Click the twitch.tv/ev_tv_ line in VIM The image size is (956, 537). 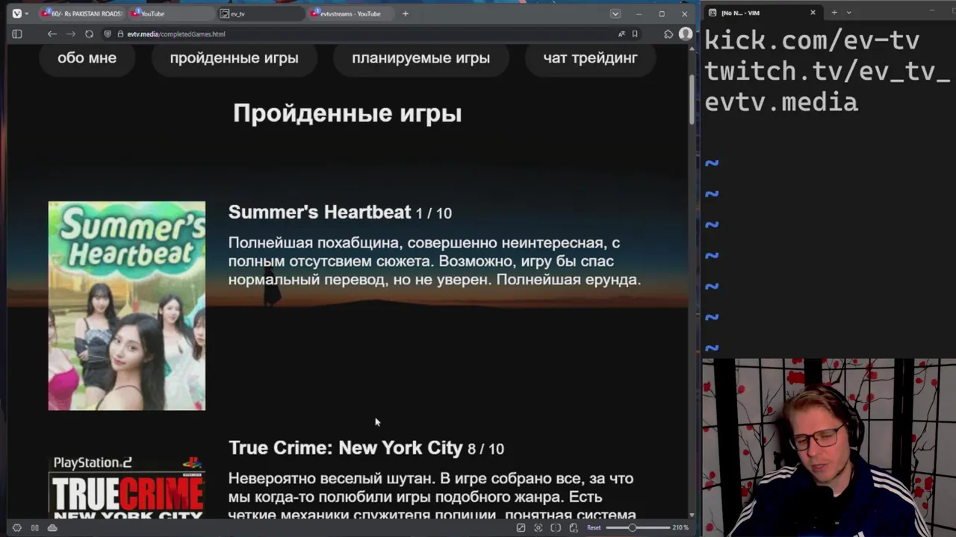coord(828,72)
